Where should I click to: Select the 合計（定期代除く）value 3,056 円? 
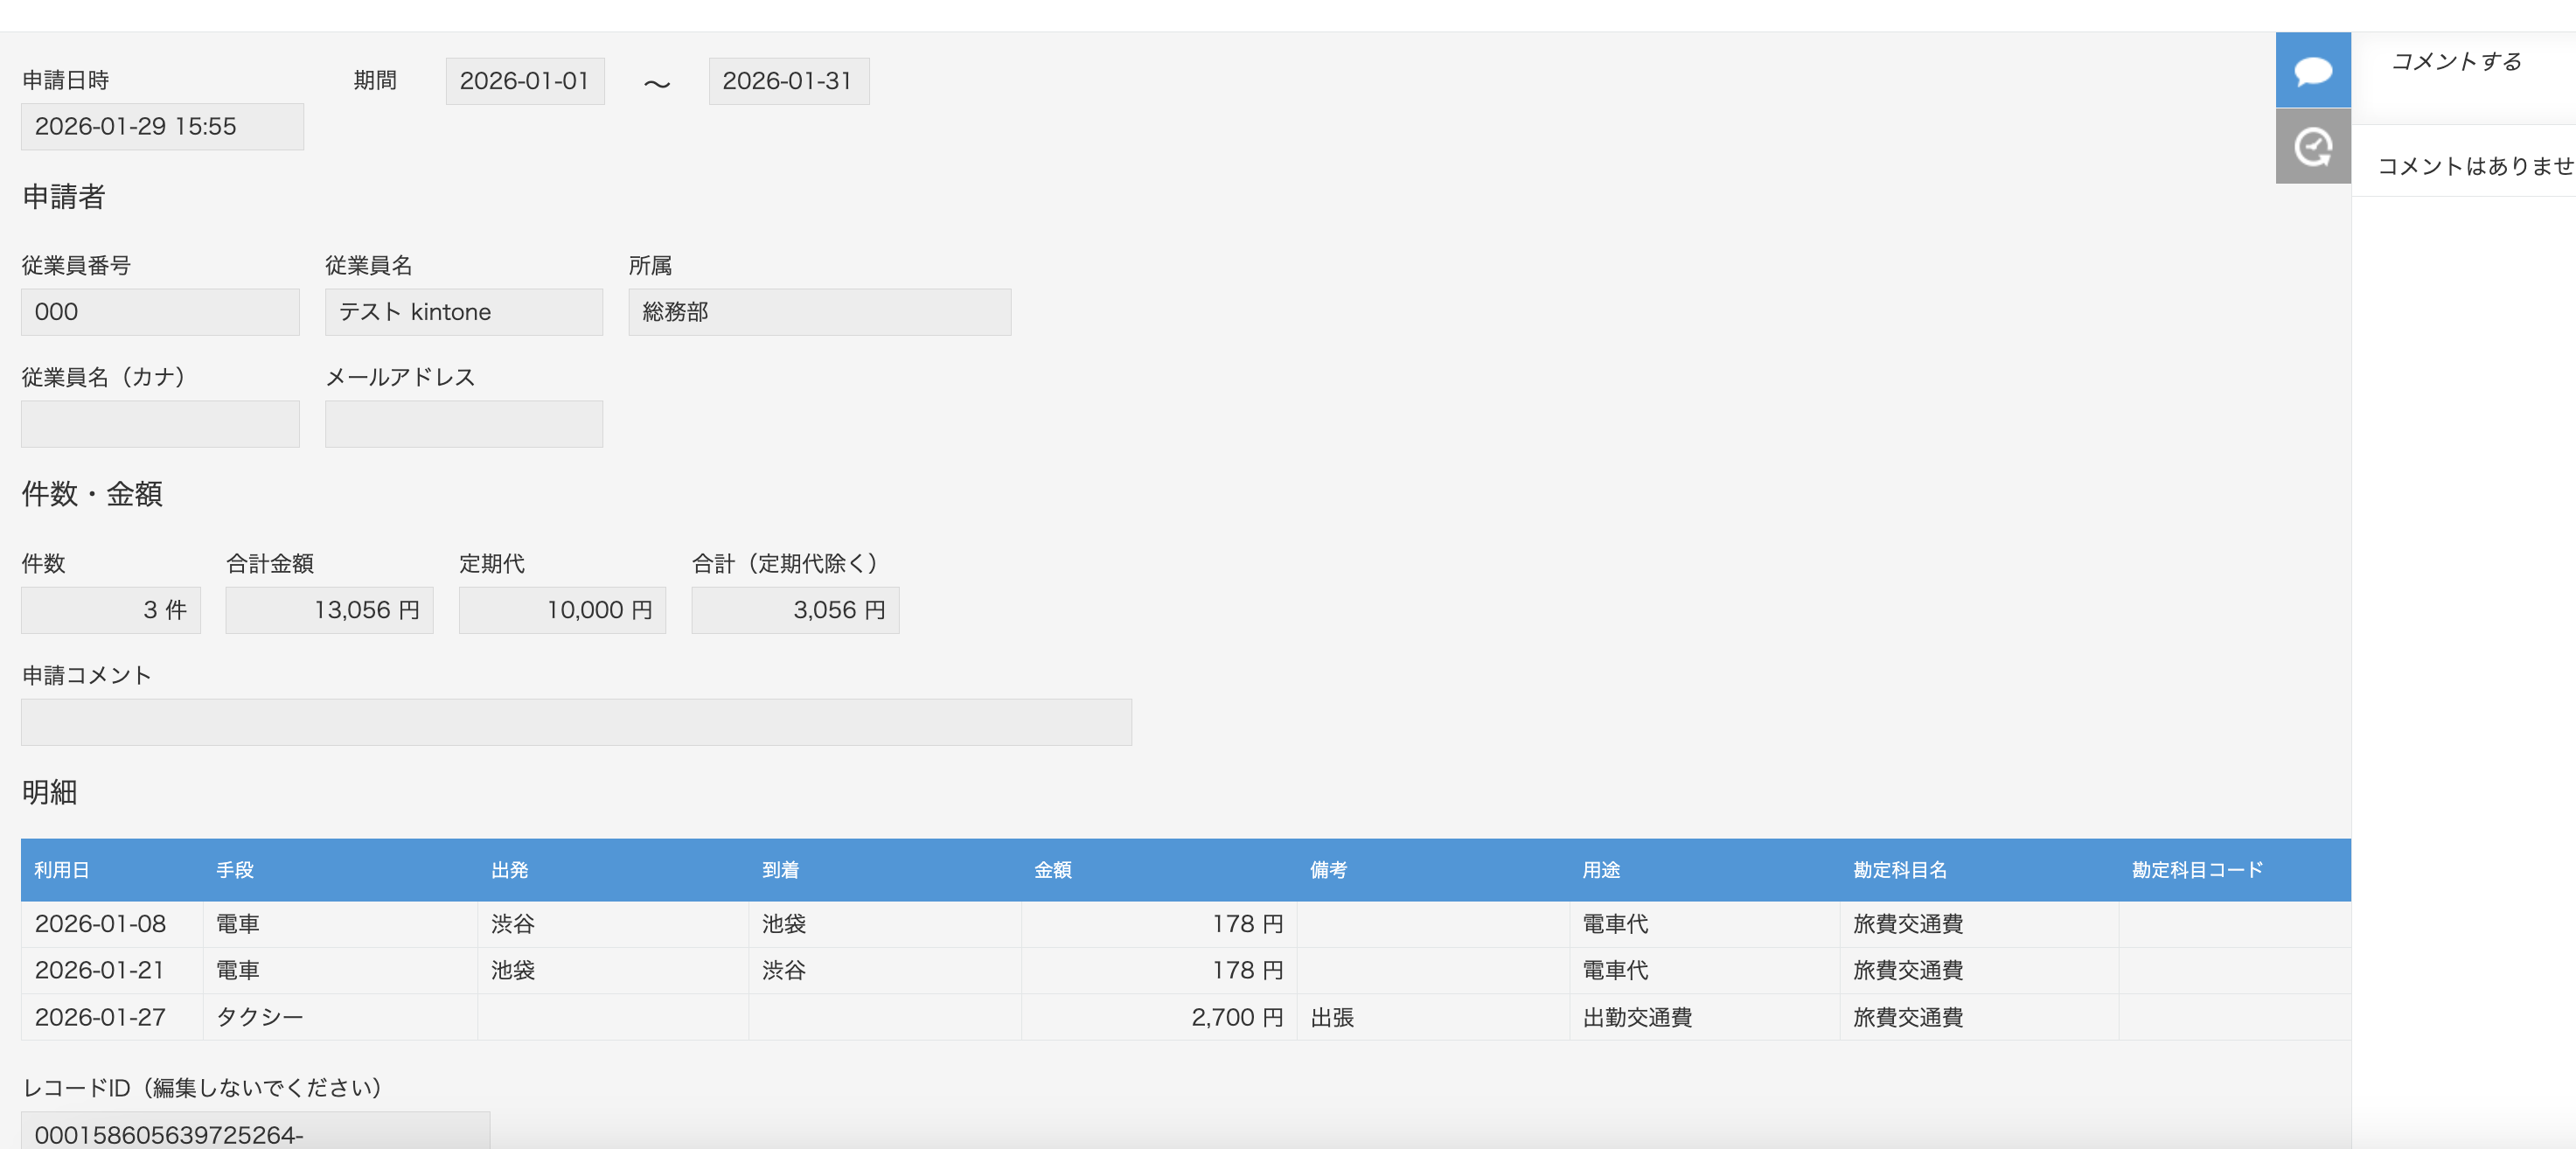coord(795,610)
